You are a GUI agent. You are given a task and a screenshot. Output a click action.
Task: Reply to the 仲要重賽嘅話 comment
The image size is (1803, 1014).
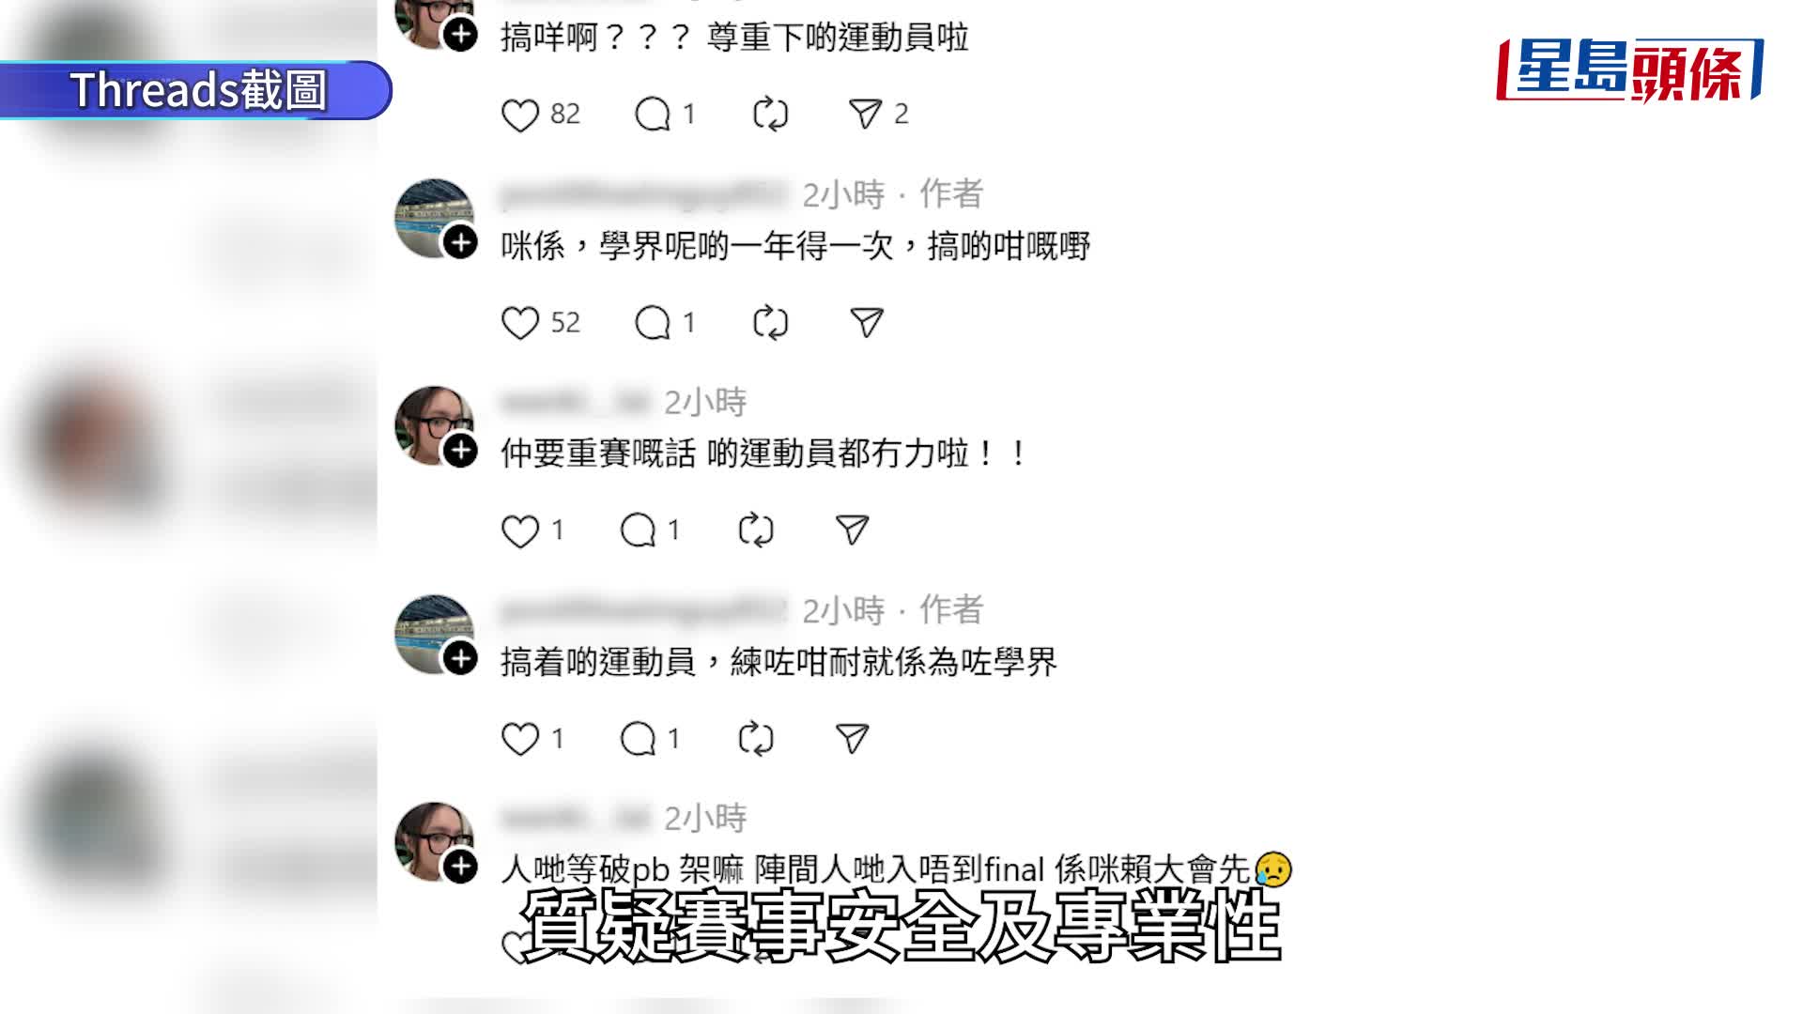(x=638, y=530)
